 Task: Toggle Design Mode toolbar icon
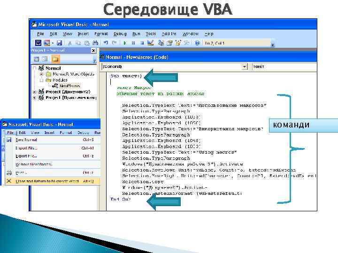tap(151, 43)
